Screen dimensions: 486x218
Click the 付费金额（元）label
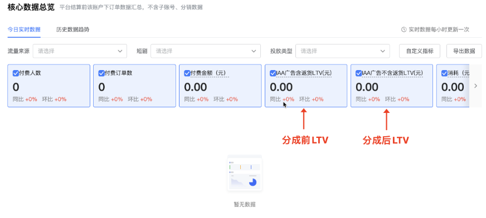(210, 73)
